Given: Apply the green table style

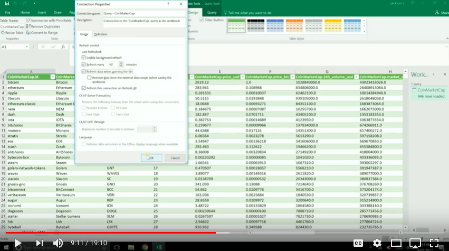Looking at the screenshot, I should [x=236, y=25].
